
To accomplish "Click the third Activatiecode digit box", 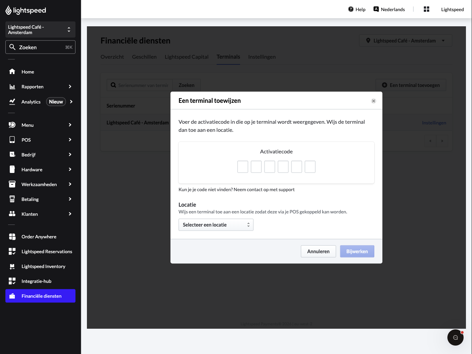I will [x=270, y=167].
